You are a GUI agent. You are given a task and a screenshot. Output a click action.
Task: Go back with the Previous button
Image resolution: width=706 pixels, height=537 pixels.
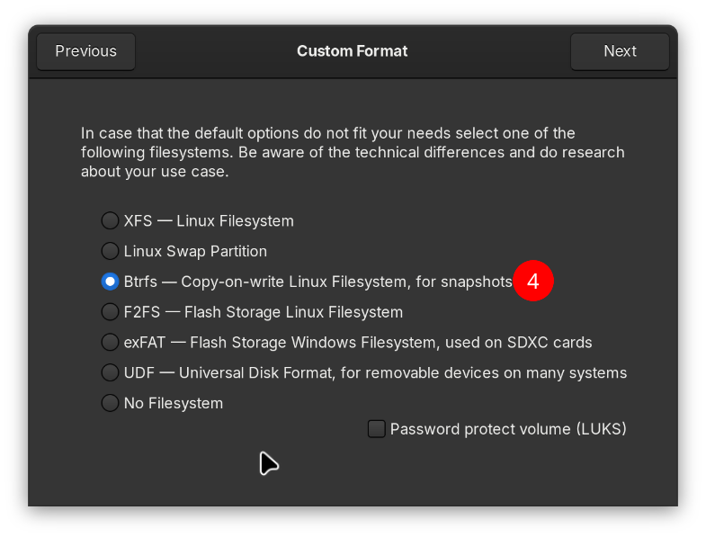coord(86,51)
